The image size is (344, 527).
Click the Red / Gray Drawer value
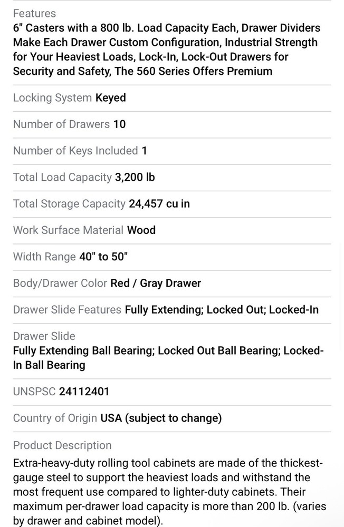tap(156, 283)
